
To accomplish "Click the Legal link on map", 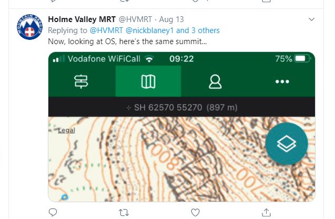I will (66, 130).
